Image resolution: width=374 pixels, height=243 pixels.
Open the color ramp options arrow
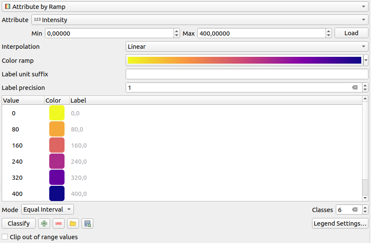pyautogui.click(x=366, y=61)
